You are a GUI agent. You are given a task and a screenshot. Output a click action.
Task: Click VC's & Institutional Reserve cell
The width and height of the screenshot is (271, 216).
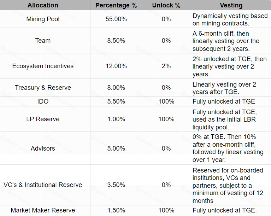click(43, 185)
